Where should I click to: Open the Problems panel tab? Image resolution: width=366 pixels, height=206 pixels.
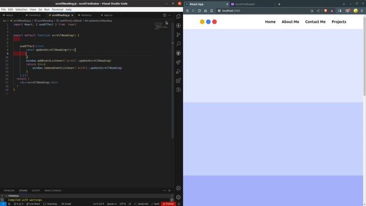(x=9, y=191)
